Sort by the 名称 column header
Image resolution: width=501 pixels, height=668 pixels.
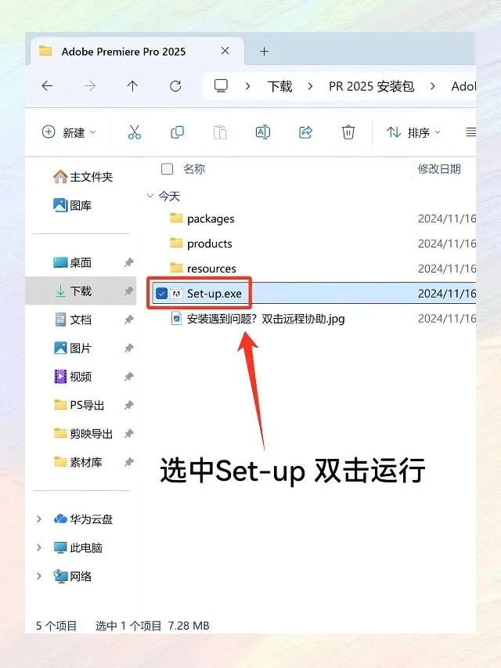click(194, 169)
